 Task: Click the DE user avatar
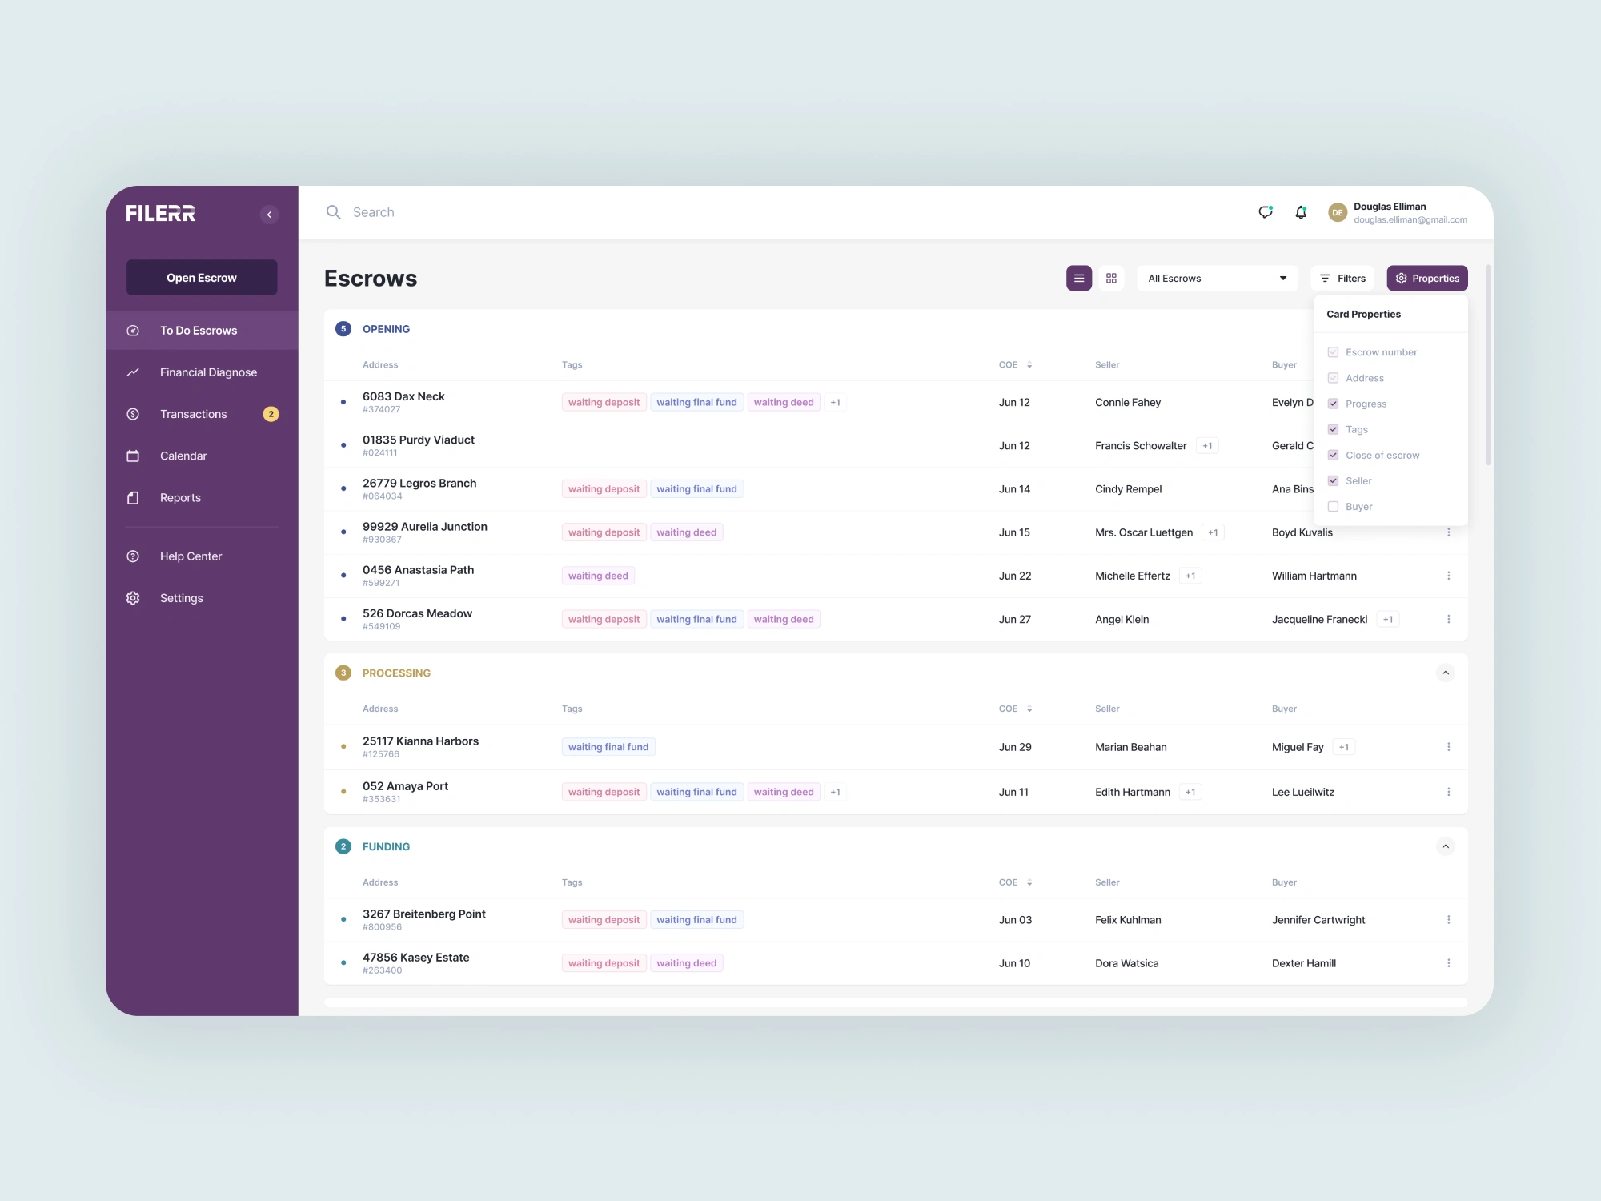pyautogui.click(x=1337, y=213)
